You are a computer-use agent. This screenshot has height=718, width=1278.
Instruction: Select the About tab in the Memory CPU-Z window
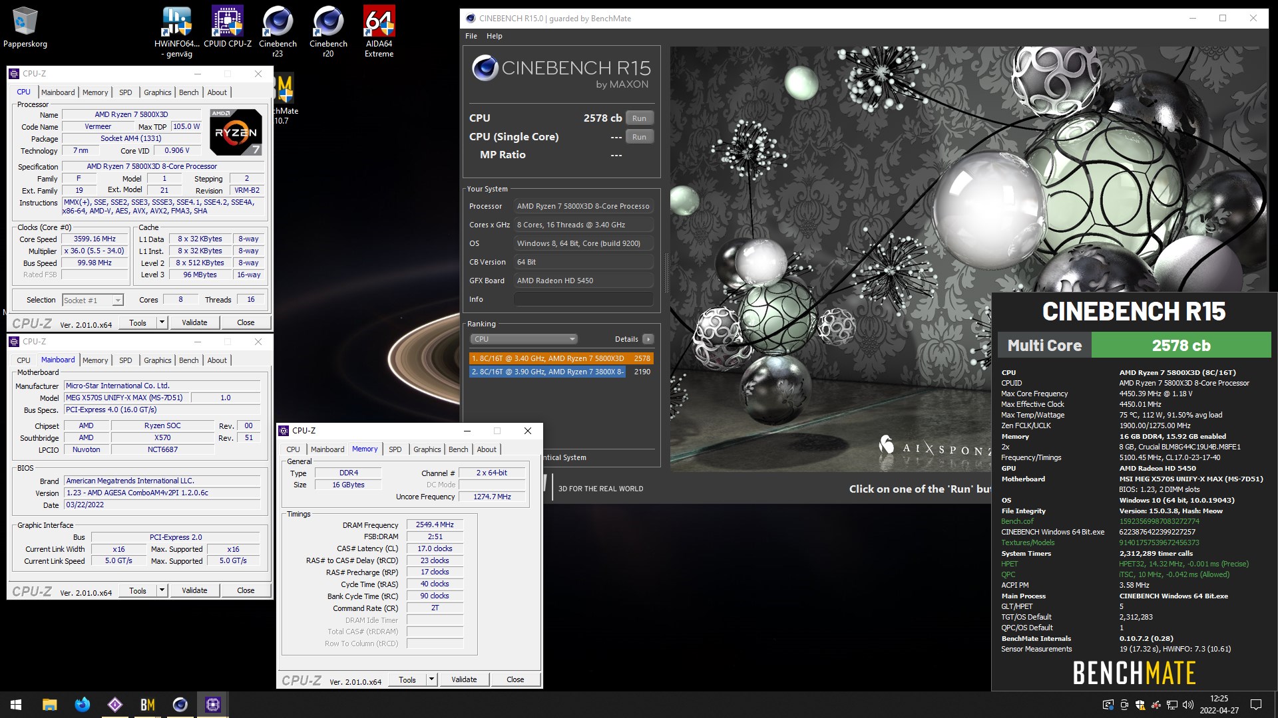pyautogui.click(x=487, y=449)
